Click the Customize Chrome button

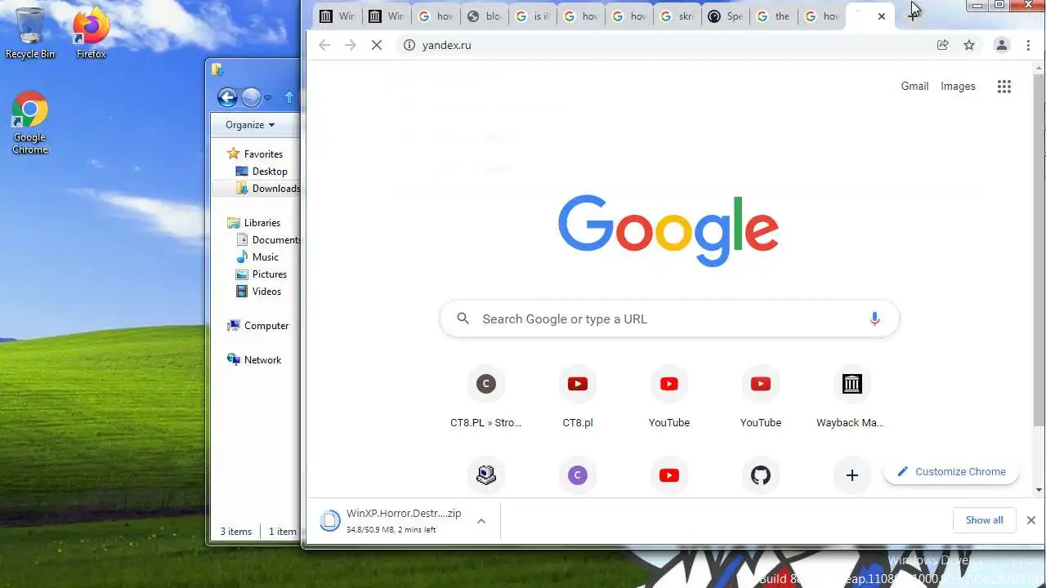[951, 471]
